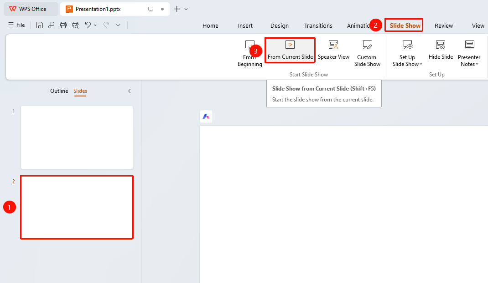488x283 pixels.
Task: Switch the side panel to Outline
Action: click(x=59, y=91)
